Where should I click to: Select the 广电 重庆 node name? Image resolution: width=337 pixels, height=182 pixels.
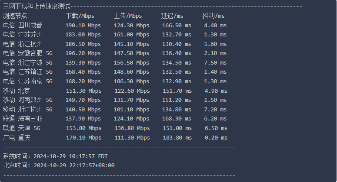[17, 137]
